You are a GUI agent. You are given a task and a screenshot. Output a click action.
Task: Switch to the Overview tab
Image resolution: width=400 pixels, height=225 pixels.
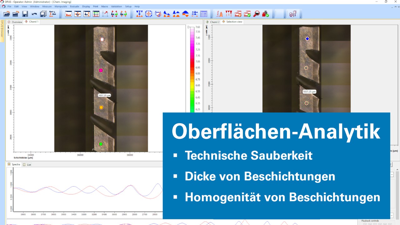(x=15, y=22)
